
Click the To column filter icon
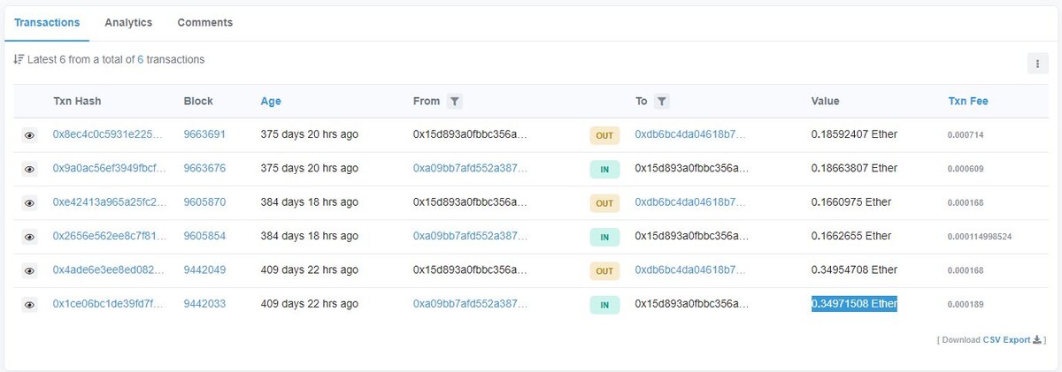pos(661,102)
